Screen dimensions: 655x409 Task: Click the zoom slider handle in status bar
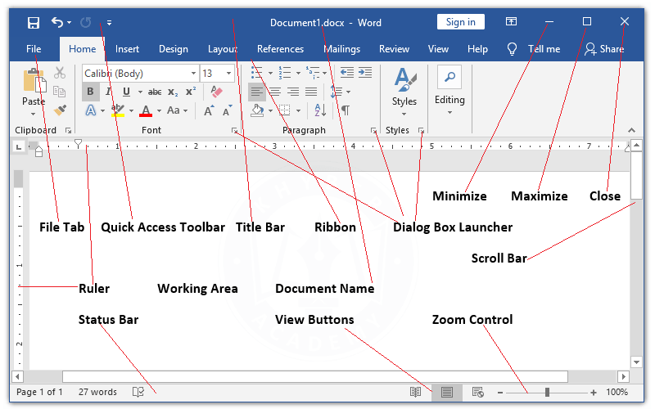coord(547,393)
